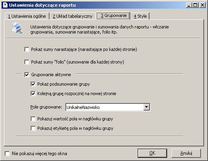The height and width of the screenshot is (161, 208).
Task: Maximize the report settings window
Action: 195,5
